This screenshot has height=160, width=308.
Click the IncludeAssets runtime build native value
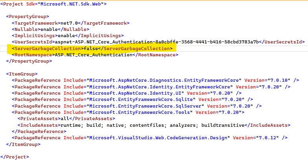click(152, 125)
